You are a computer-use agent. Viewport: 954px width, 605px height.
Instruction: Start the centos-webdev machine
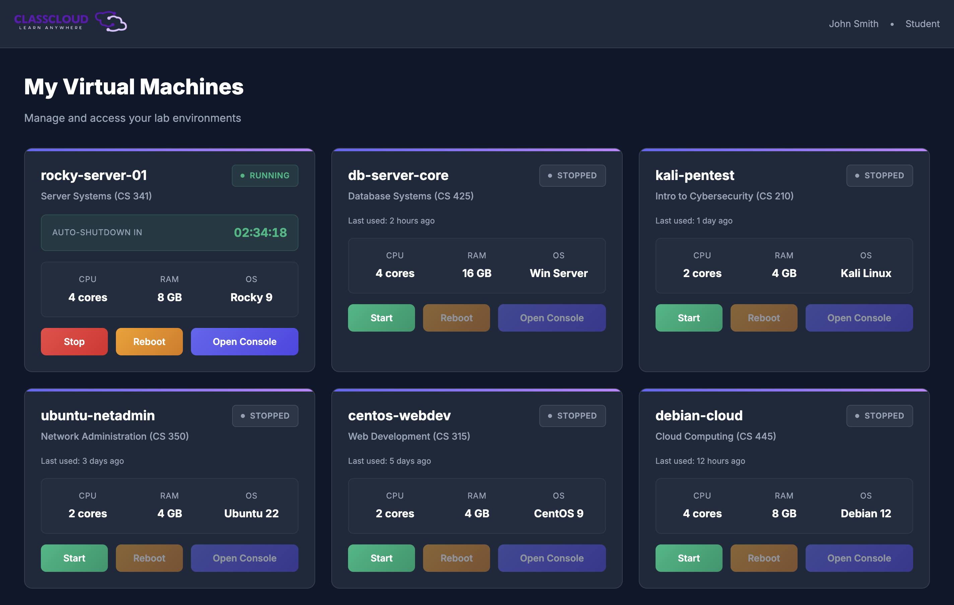tap(381, 558)
